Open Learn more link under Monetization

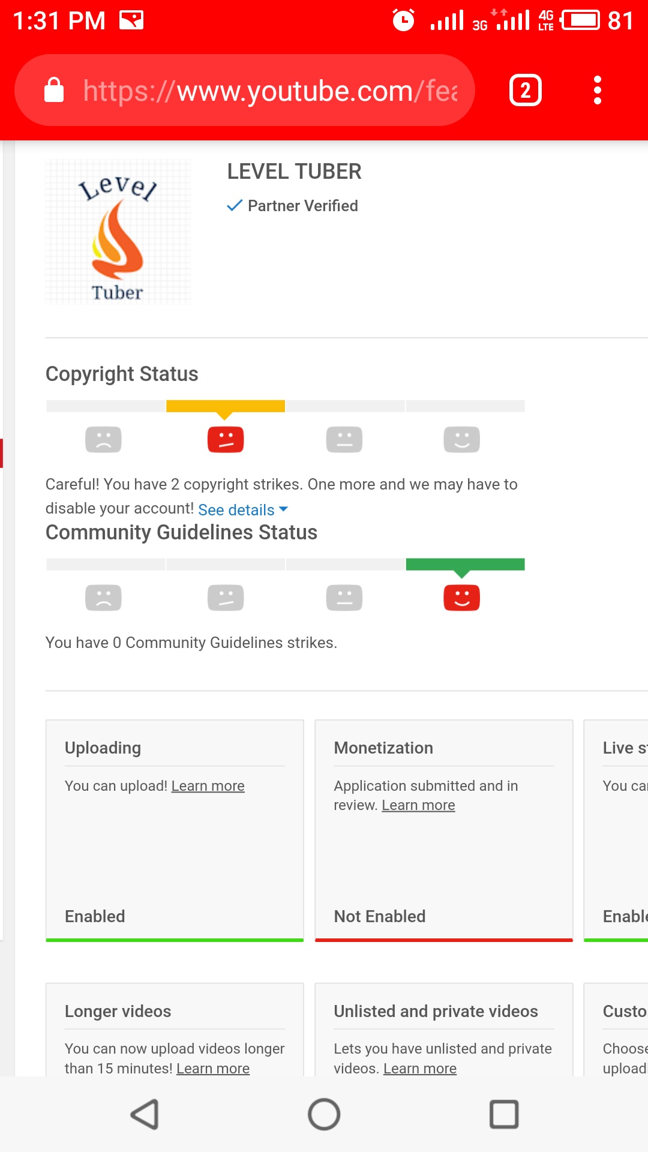(x=418, y=805)
